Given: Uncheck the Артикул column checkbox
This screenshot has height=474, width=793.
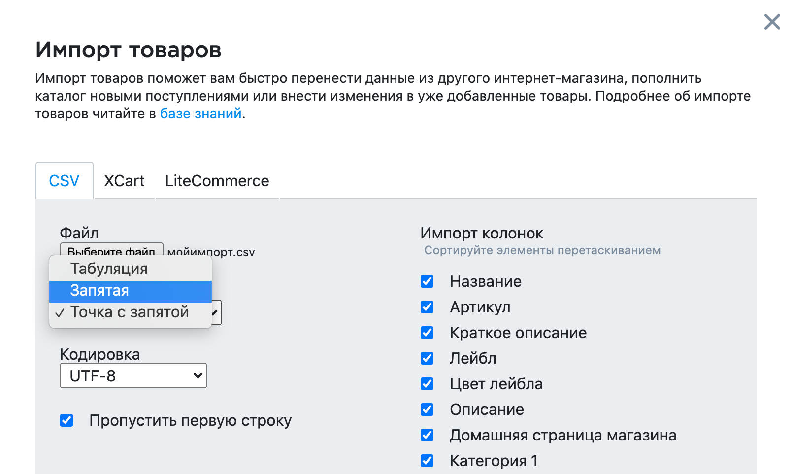Looking at the screenshot, I should [x=427, y=307].
